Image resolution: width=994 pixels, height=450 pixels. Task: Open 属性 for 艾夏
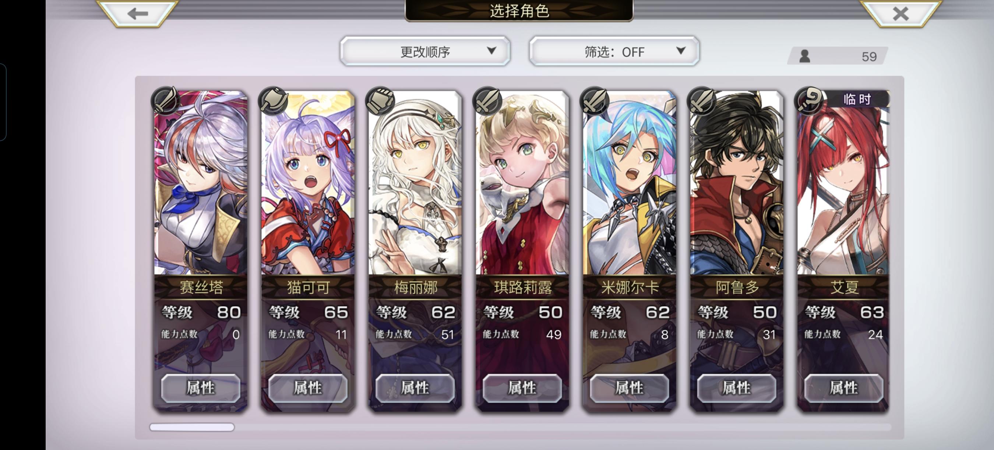[844, 388]
